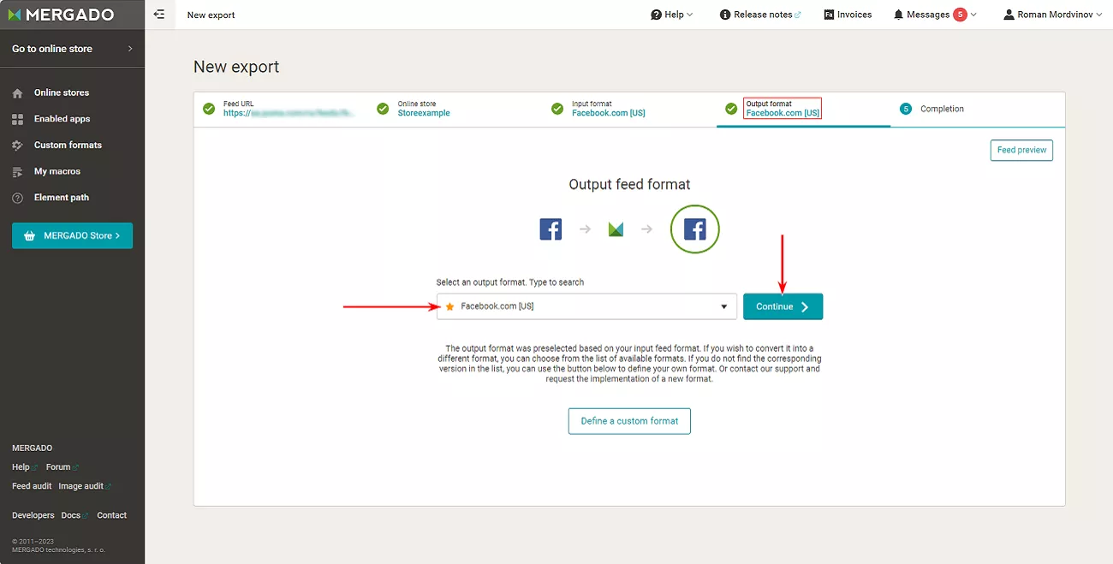Click the left Facebook input format icon
This screenshot has height=564, width=1113.
(551, 229)
